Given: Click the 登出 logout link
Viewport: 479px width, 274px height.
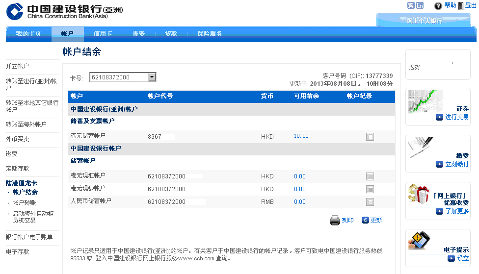Looking at the screenshot, I should coord(471,5).
